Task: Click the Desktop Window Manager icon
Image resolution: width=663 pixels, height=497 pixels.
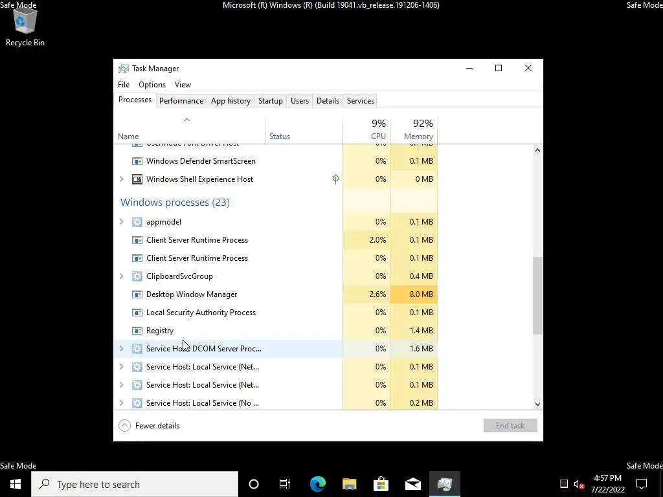Action: click(x=137, y=294)
